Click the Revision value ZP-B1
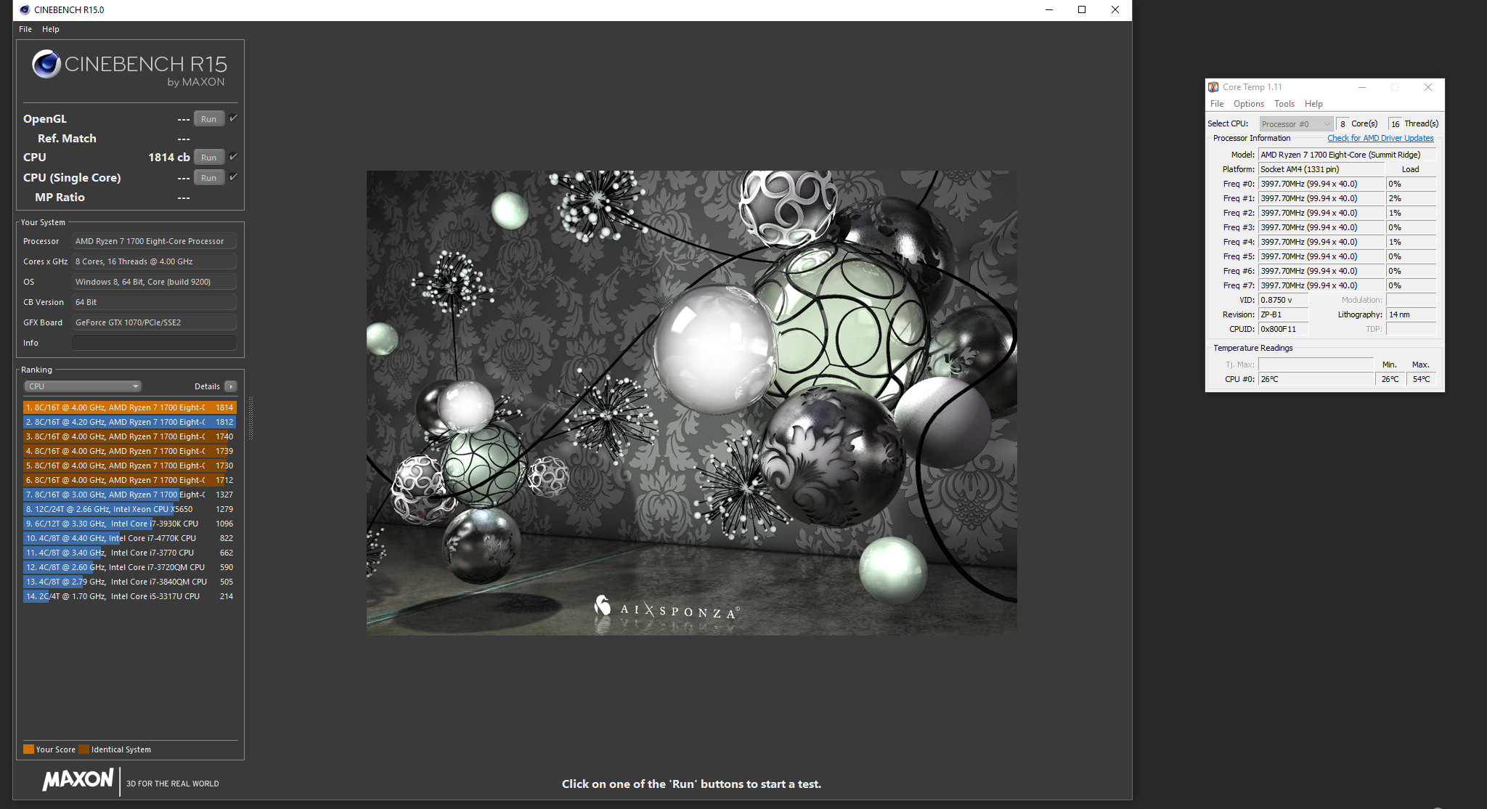 pyautogui.click(x=1283, y=314)
